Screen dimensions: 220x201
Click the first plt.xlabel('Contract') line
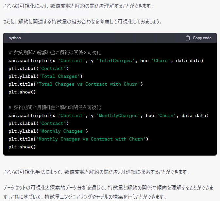39,68
